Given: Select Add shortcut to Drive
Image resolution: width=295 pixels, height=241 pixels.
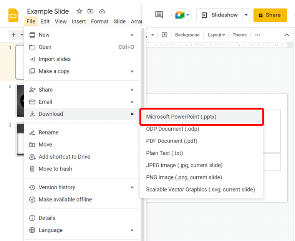Looking at the screenshot, I should pos(82,157).
